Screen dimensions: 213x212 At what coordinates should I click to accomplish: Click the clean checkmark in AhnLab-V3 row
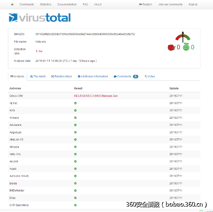75,140
